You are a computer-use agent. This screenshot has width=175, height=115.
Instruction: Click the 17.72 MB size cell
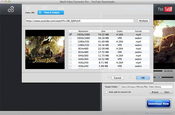pos(103,52)
